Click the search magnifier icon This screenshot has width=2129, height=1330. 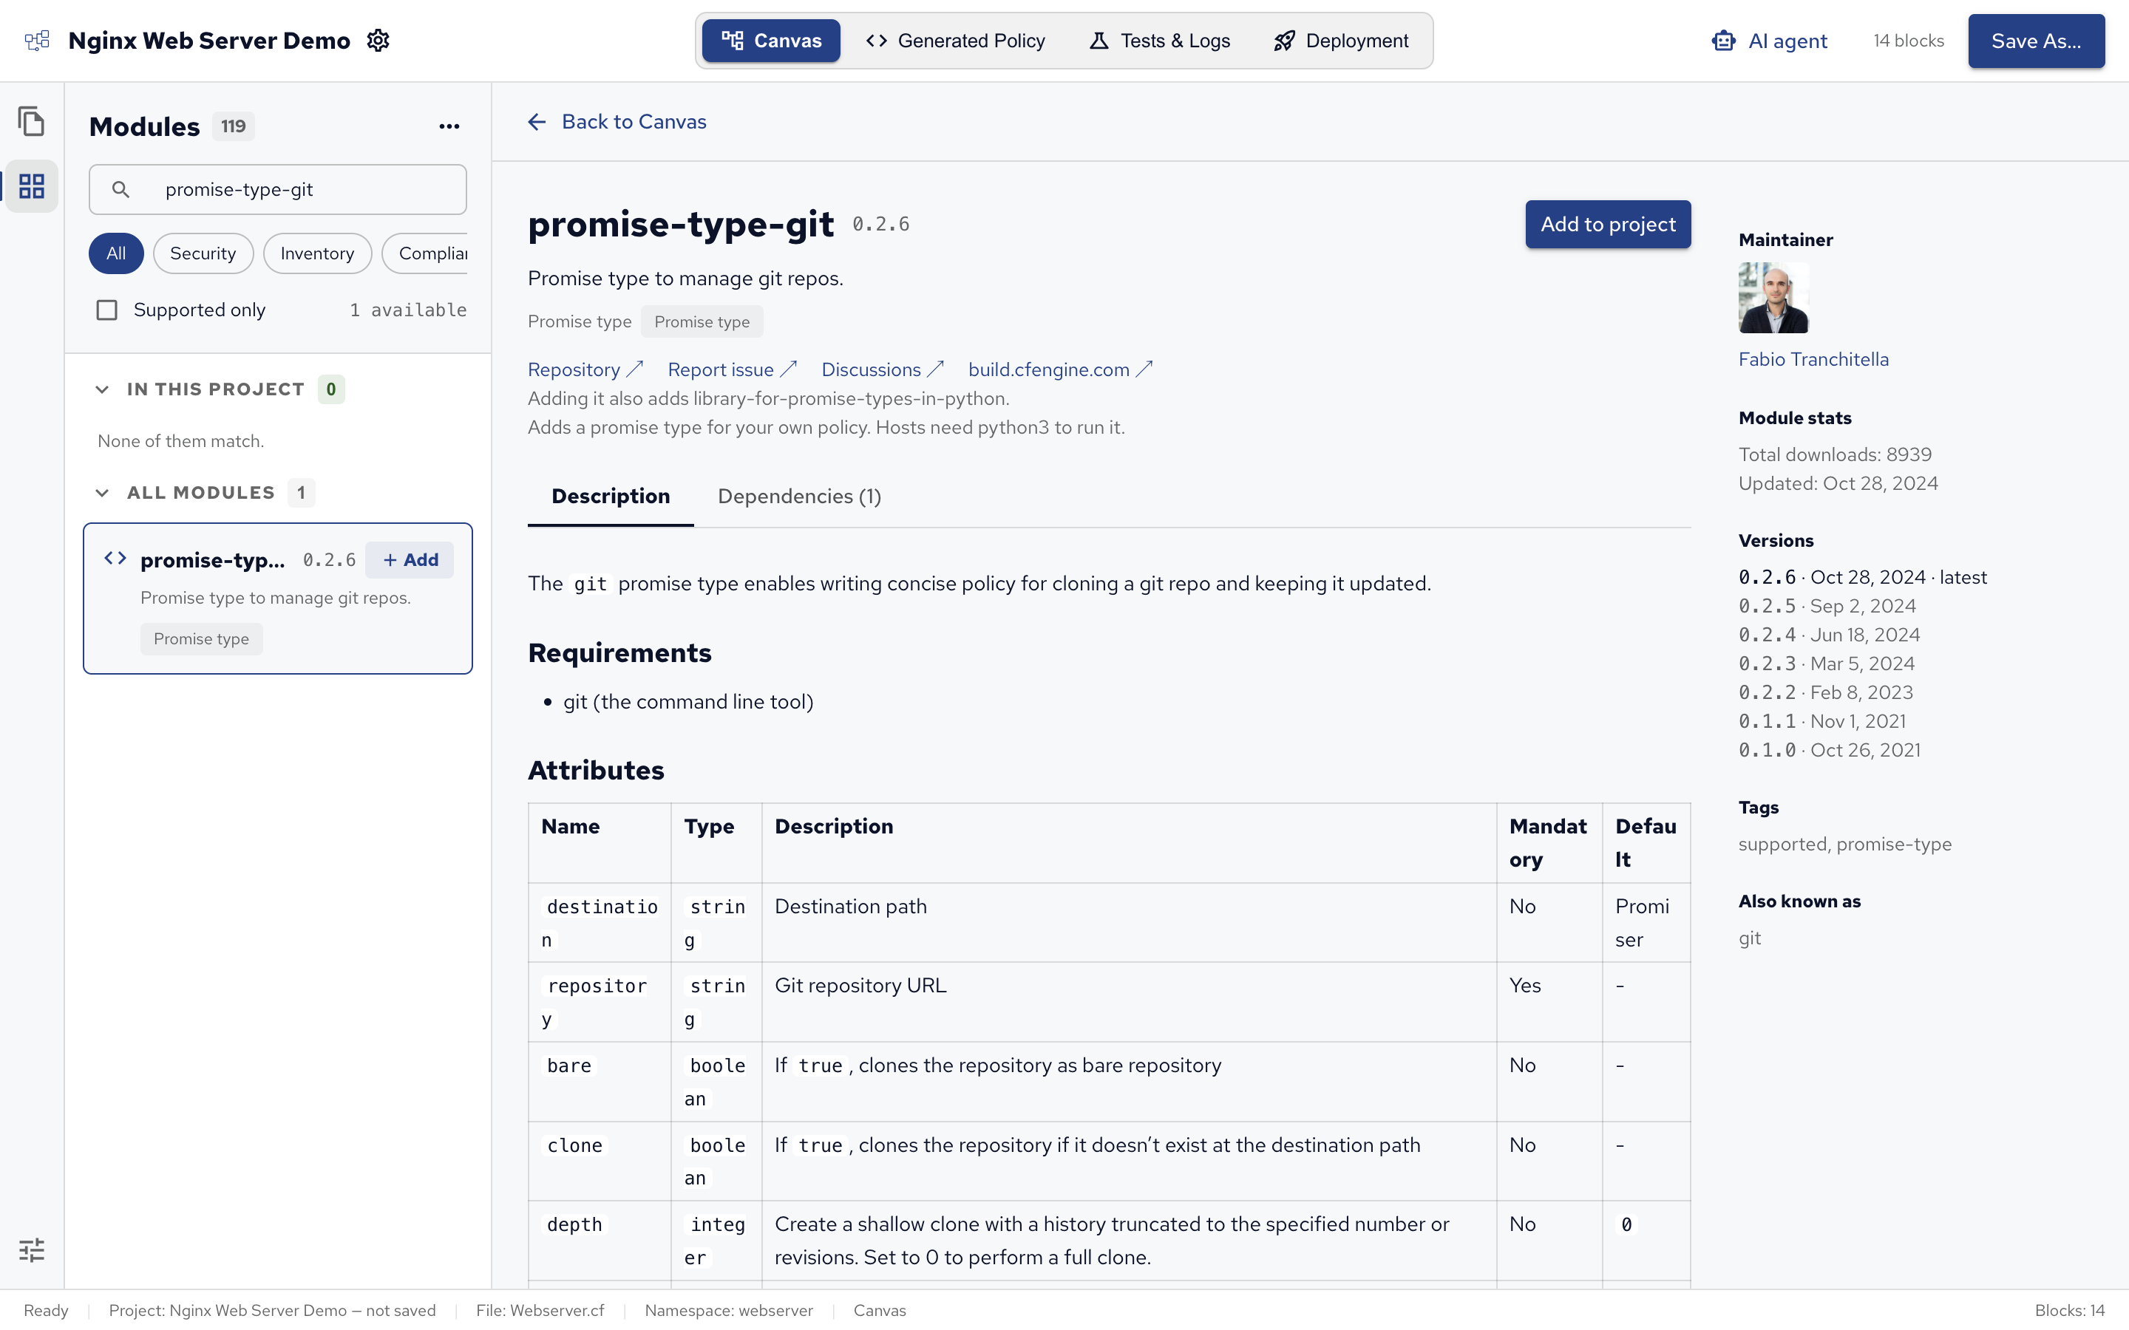(x=120, y=189)
